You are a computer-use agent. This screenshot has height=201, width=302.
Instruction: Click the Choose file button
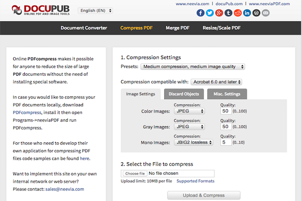click(x=135, y=173)
